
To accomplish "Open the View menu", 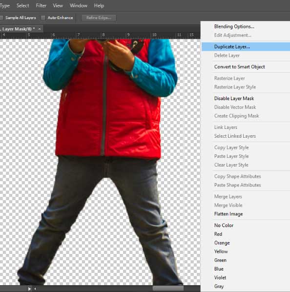I will (x=58, y=5).
